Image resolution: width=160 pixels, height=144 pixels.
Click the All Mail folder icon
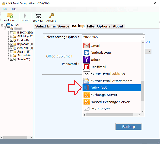(15, 37)
